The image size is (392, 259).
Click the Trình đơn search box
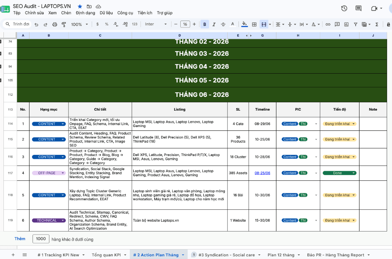click(x=18, y=24)
